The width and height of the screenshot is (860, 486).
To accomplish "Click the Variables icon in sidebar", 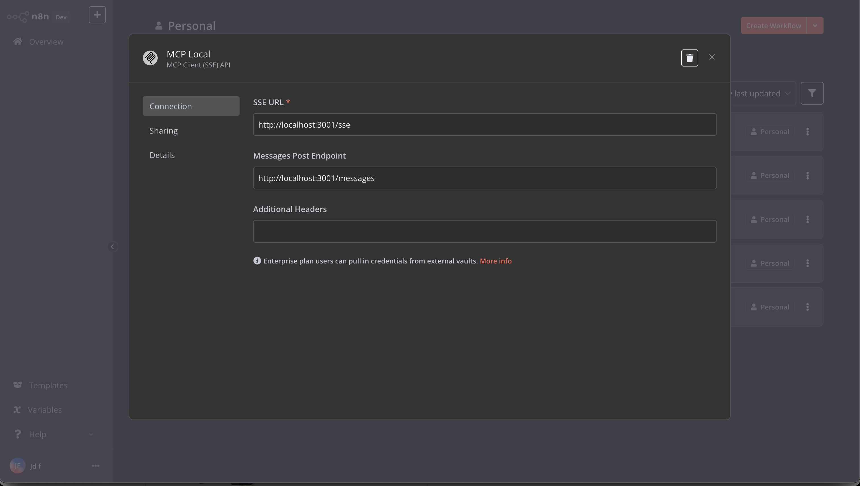I will [18, 409].
